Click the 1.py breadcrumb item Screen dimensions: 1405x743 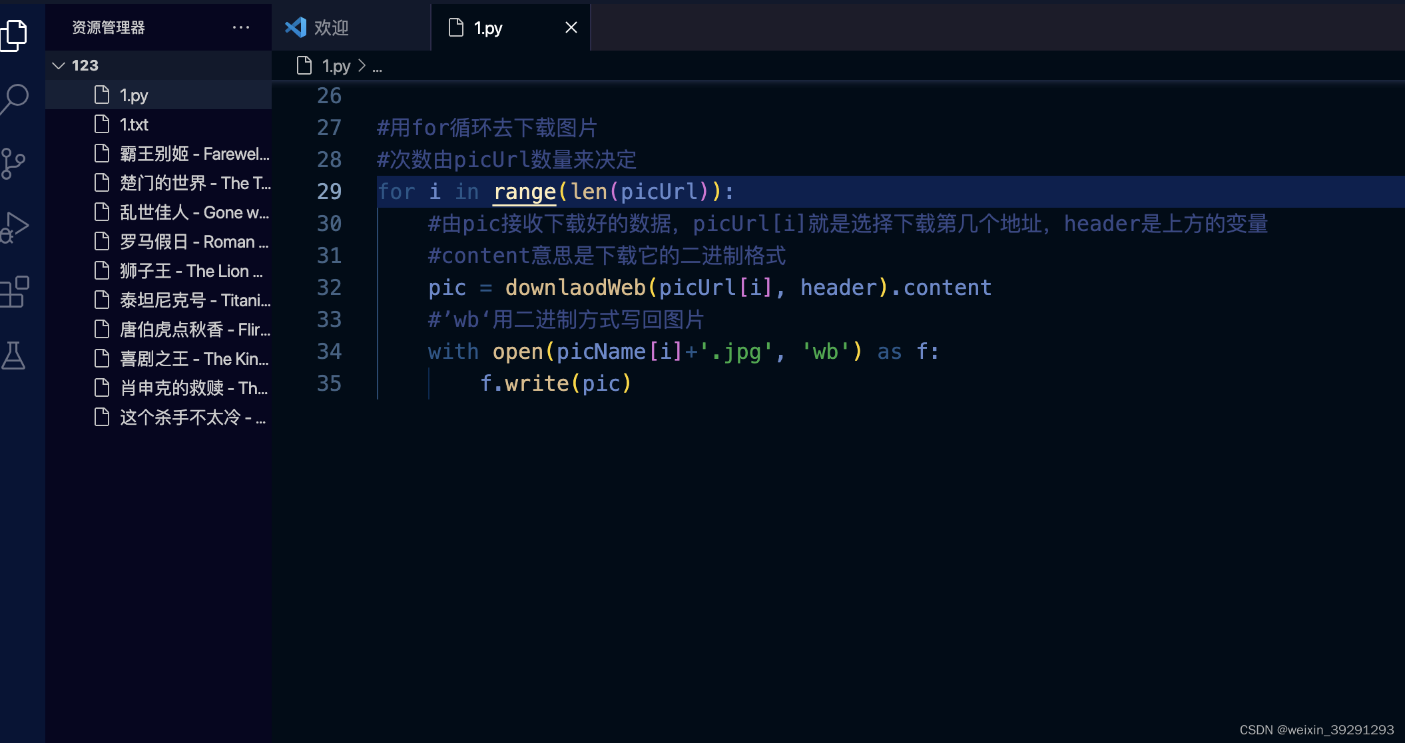(x=336, y=66)
